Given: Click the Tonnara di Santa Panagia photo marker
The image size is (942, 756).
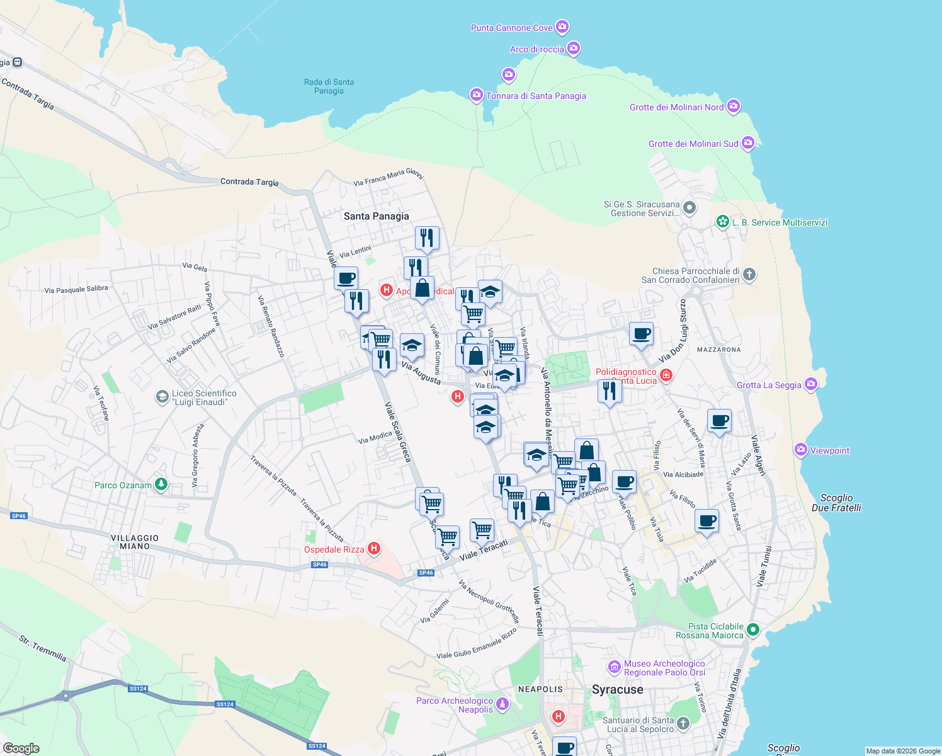Looking at the screenshot, I should pos(476,94).
